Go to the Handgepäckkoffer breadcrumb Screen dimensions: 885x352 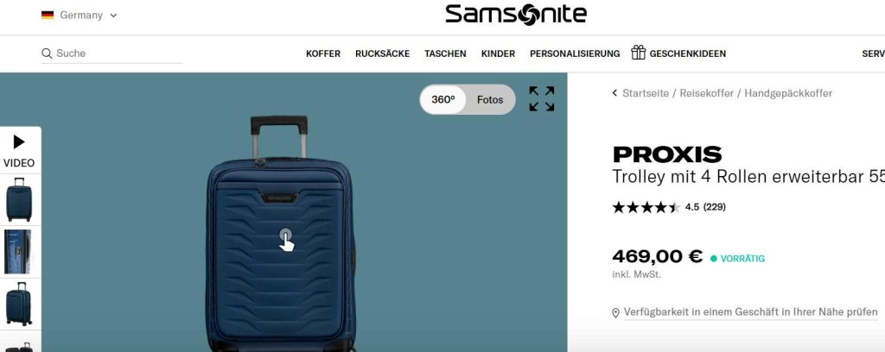tap(788, 93)
